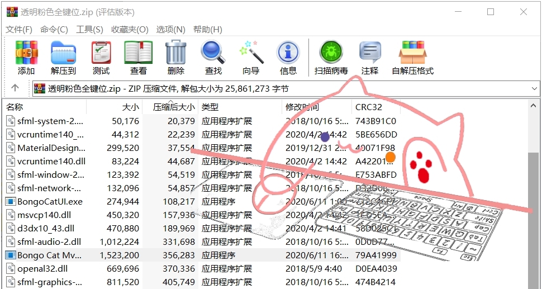The image size is (542, 289).
Task: Click size value 1,523,200
Action: click(x=119, y=255)
